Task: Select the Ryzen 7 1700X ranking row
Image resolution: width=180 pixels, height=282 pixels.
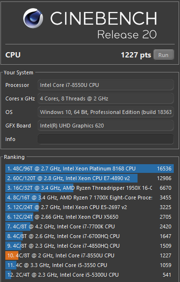Action: pos(89,197)
